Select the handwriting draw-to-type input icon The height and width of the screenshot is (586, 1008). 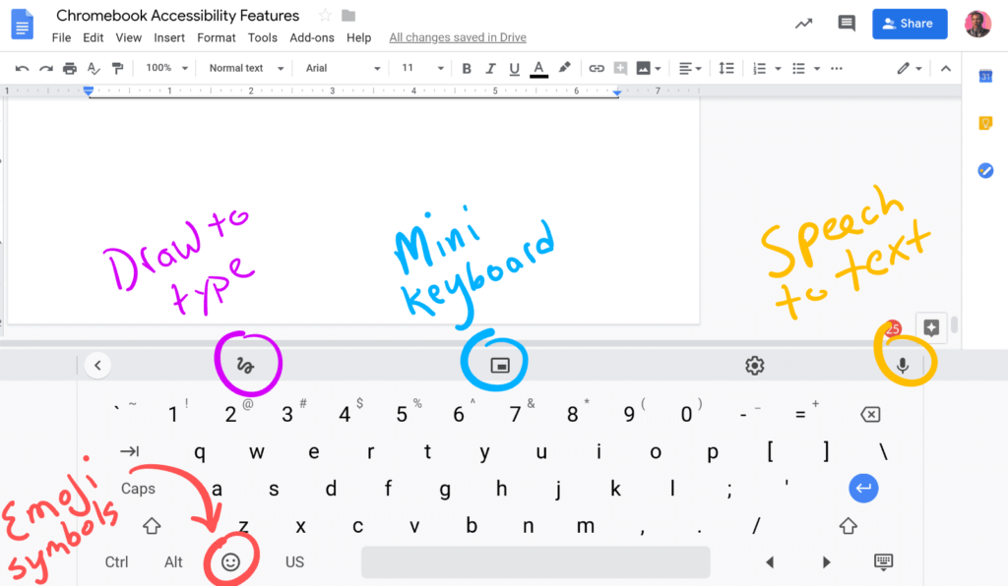[x=248, y=364]
